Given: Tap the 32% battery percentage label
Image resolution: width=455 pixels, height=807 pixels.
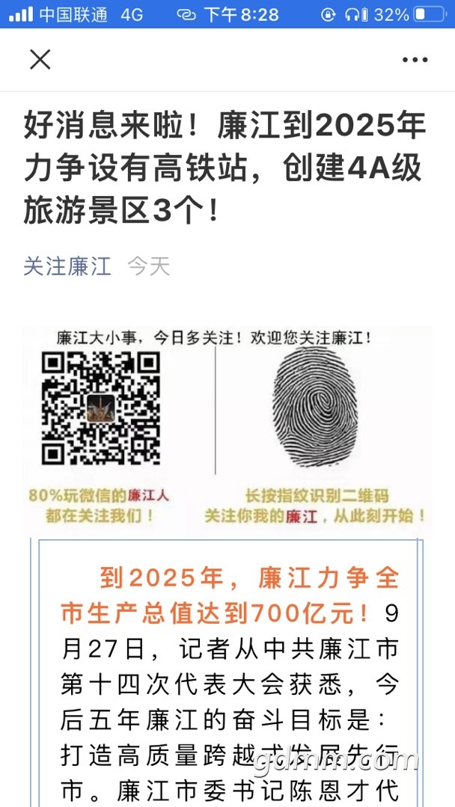Looking at the screenshot, I should pos(391,14).
